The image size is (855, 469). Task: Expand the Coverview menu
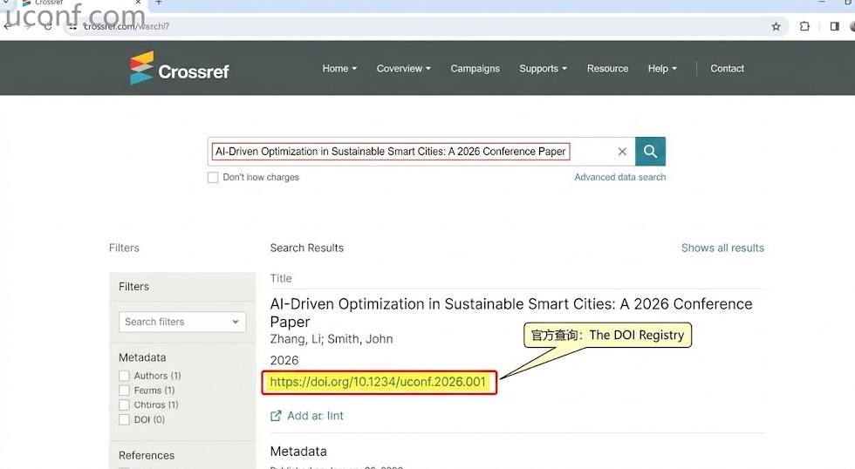(403, 69)
